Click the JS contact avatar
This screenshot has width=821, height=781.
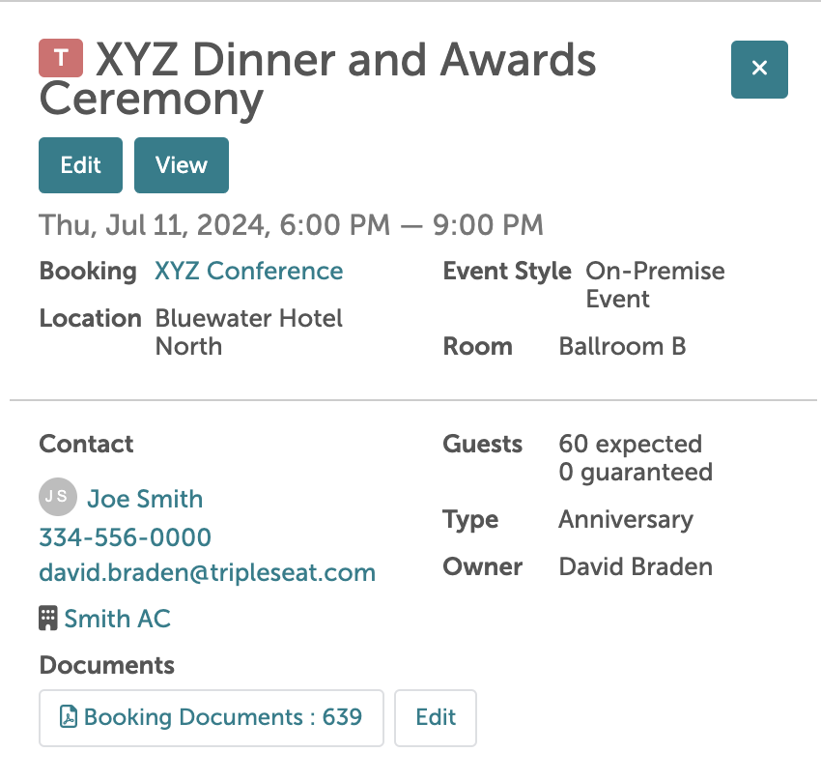(x=56, y=498)
